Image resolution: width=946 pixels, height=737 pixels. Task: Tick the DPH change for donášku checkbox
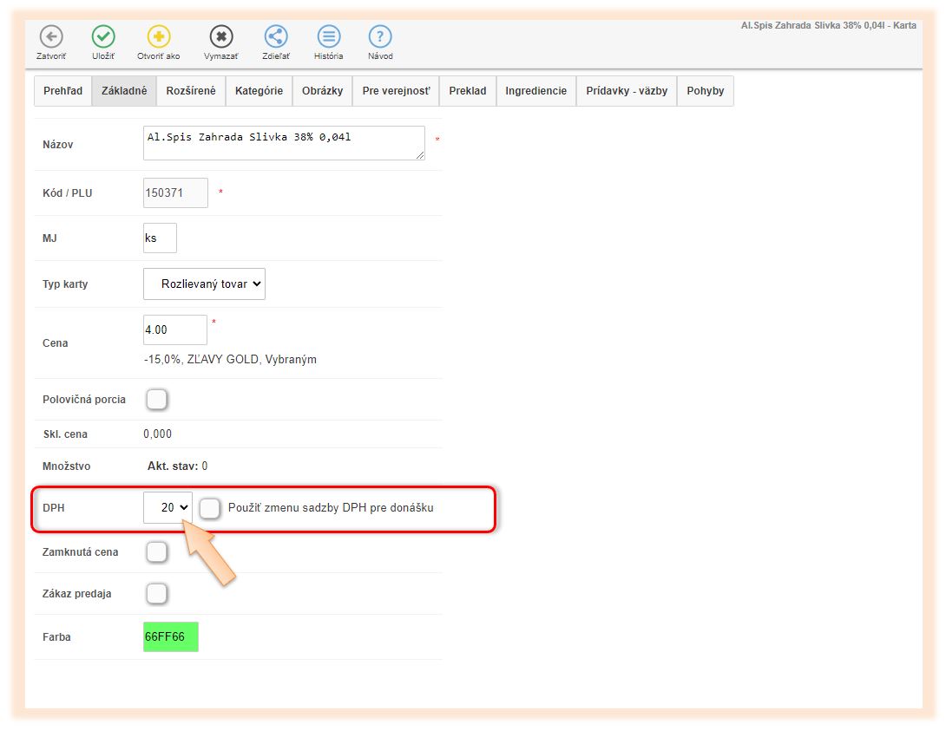209,508
